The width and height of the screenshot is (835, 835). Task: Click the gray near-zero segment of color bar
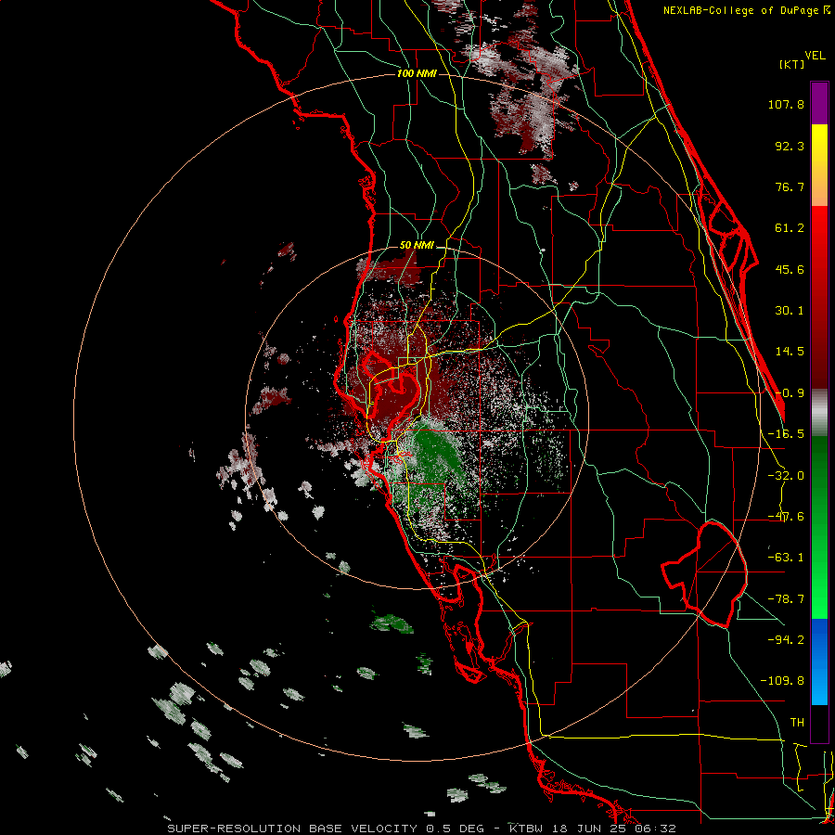pos(819,413)
